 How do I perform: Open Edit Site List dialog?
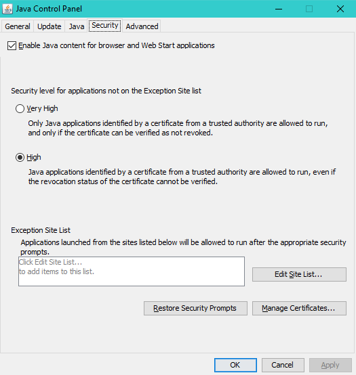299,274
